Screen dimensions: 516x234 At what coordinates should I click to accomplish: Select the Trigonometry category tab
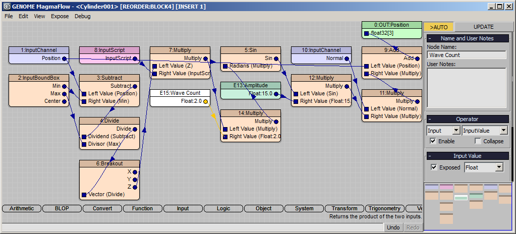[x=384, y=208]
